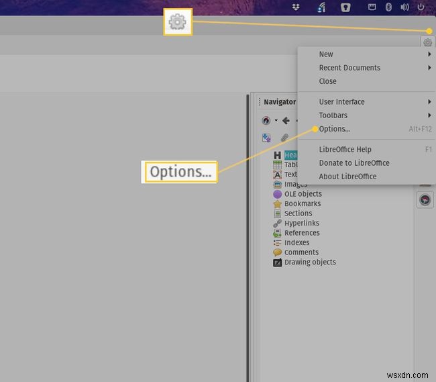Select the Headings H icon in Navigator tree
Screen dimensions: 436x382
(277, 155)
